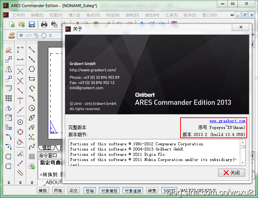Open the 视图(V) menu
The width and height of the screenshot is (258, 198).
(x=56, y=15)
